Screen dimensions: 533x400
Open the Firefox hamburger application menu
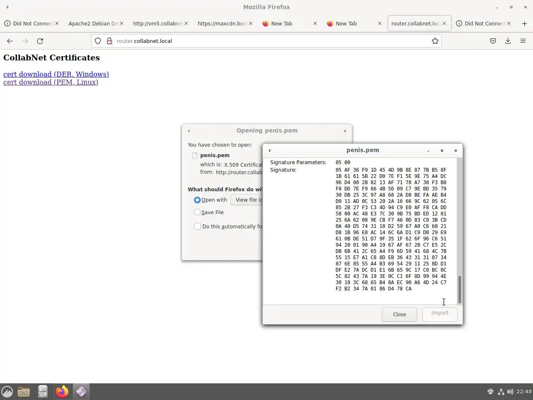pos(523,41)
